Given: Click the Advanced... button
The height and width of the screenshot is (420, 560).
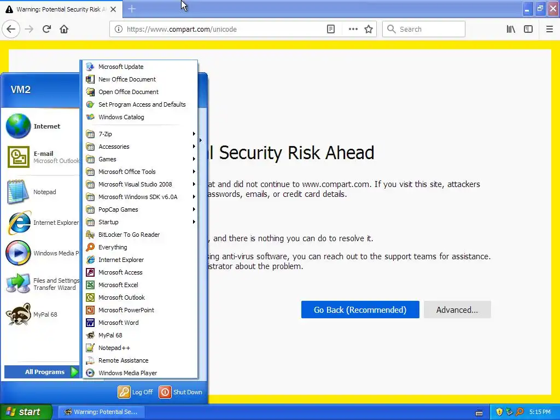Looking at the screenshot, I should [x=457, y=310].
